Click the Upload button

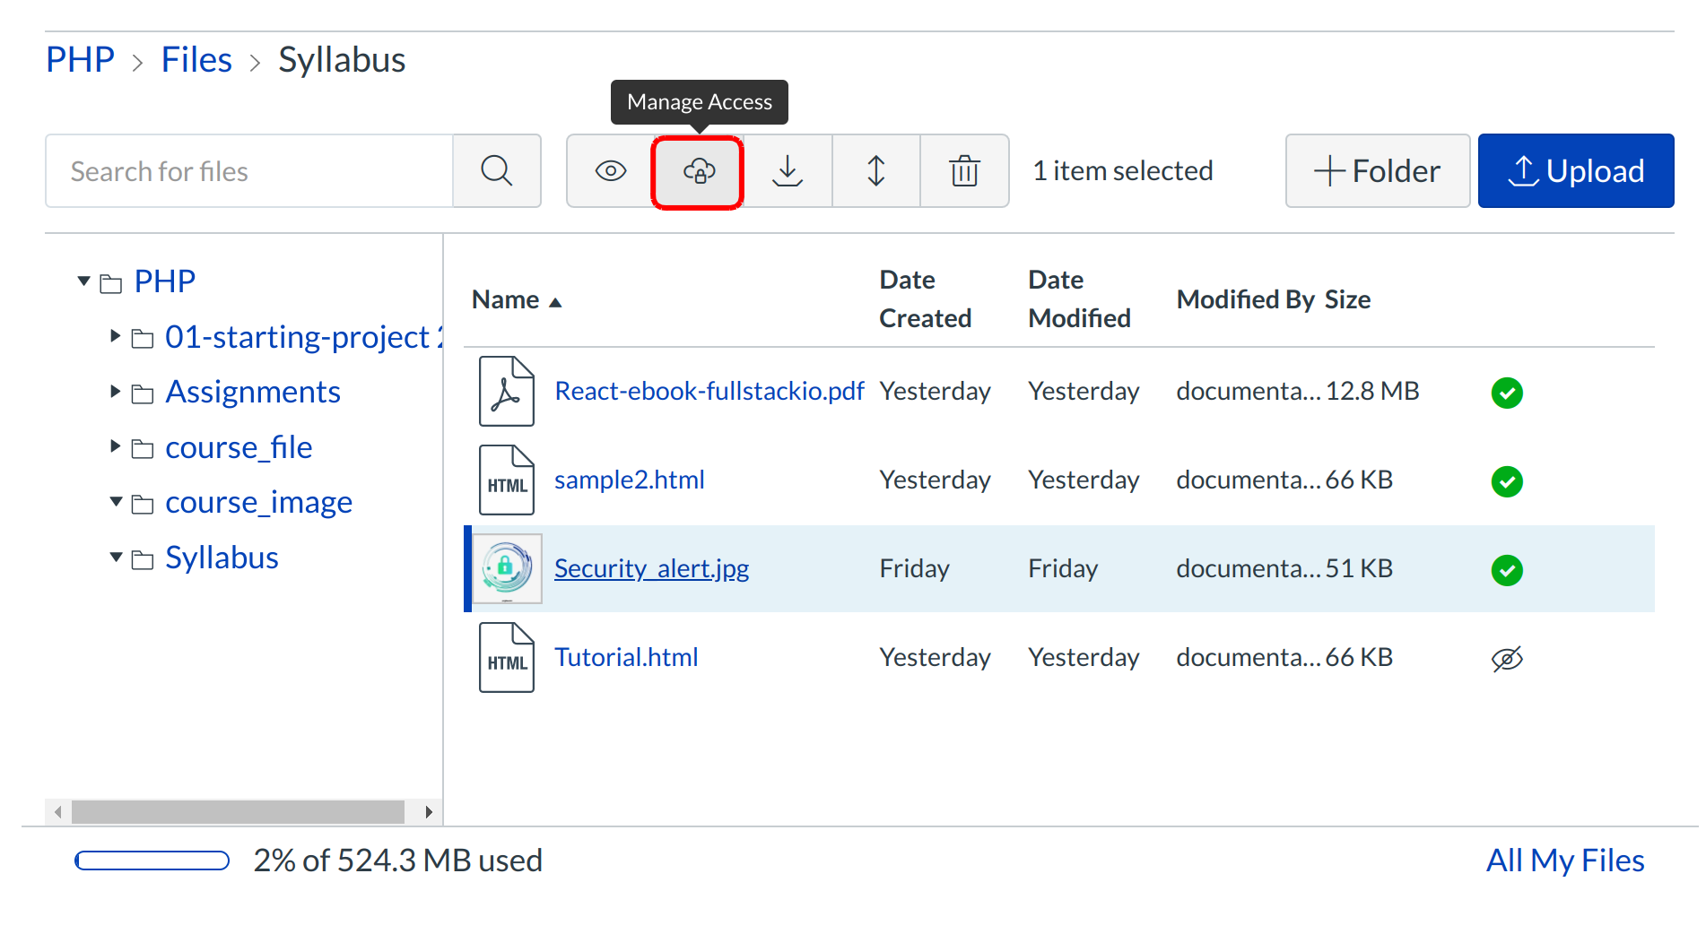coord(1575,171)
